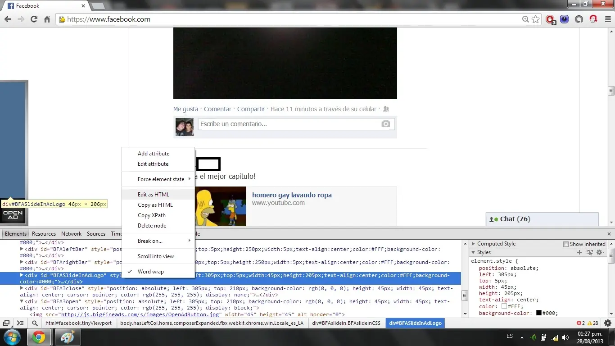Collapse the BFA3open div node

(x=22, y=301)
